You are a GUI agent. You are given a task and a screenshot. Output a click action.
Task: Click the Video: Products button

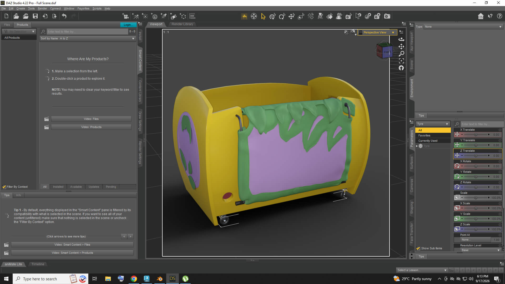[91, 127]
